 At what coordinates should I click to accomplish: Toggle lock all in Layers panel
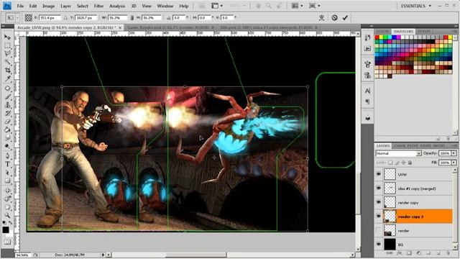pyautogui.click(x=410, y=163)
